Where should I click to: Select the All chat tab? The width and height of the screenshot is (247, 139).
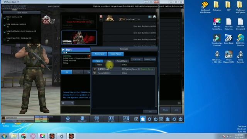66,72
